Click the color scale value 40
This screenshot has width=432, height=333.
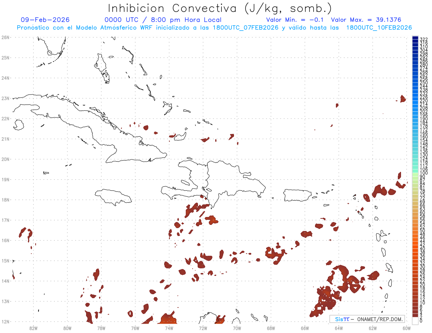(x=422, y=249)
